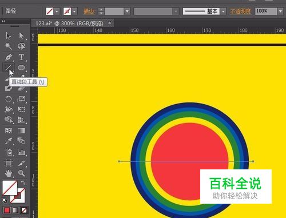Reset to default fill and stroke
The image size is (286, 218).
point(5,201)
